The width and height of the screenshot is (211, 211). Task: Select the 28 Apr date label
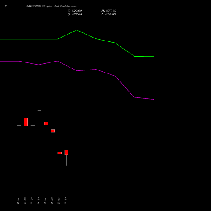coord(52,201)
